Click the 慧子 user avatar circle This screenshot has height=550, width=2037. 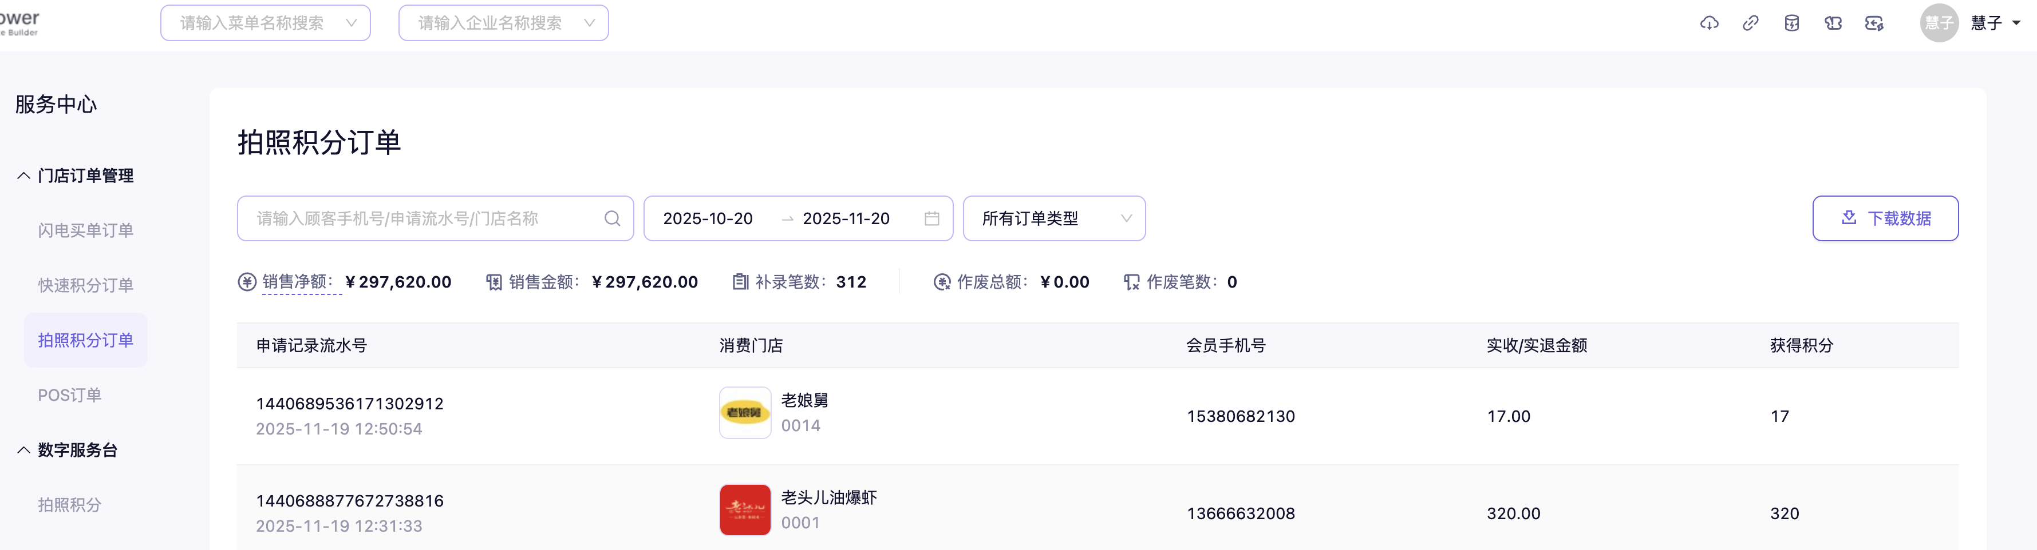(x=1938, y=23)
